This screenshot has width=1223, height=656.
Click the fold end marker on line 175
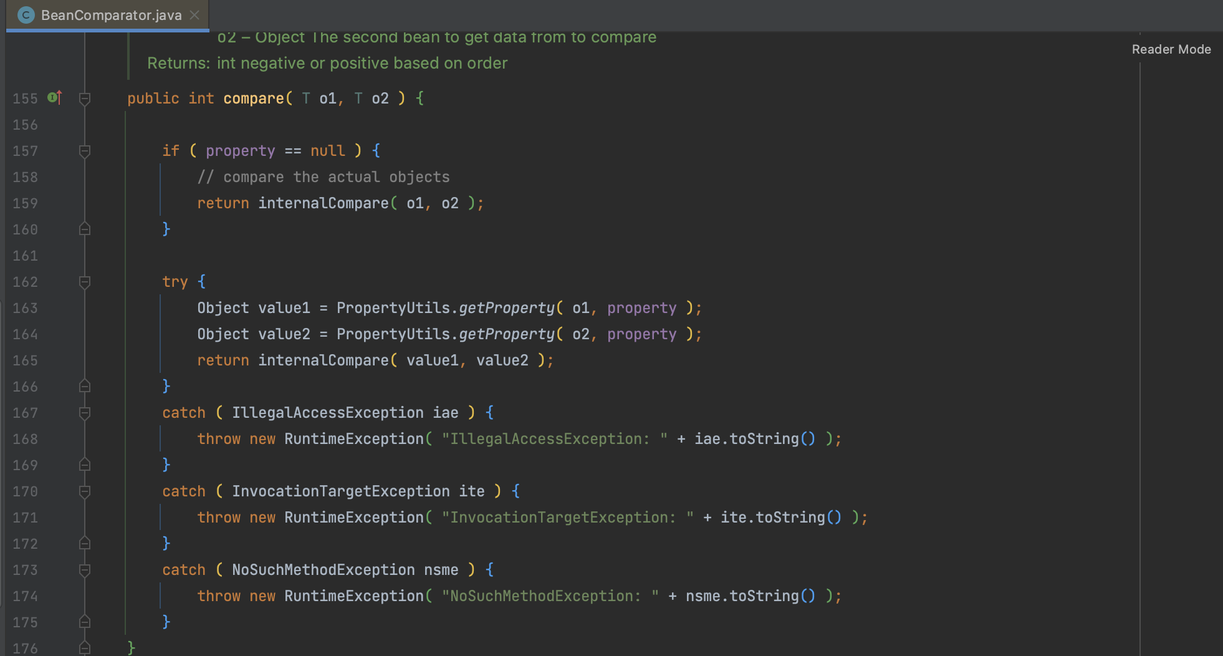pyautogui.click(x=85, y=622)
